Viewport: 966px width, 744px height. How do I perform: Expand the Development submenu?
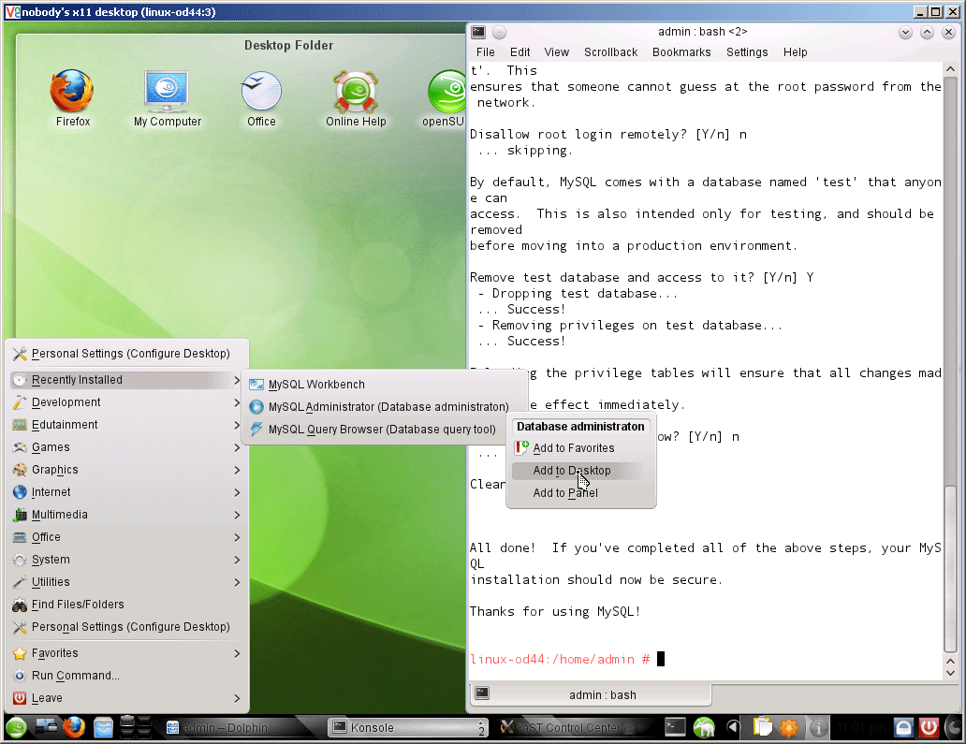[126, 402]
